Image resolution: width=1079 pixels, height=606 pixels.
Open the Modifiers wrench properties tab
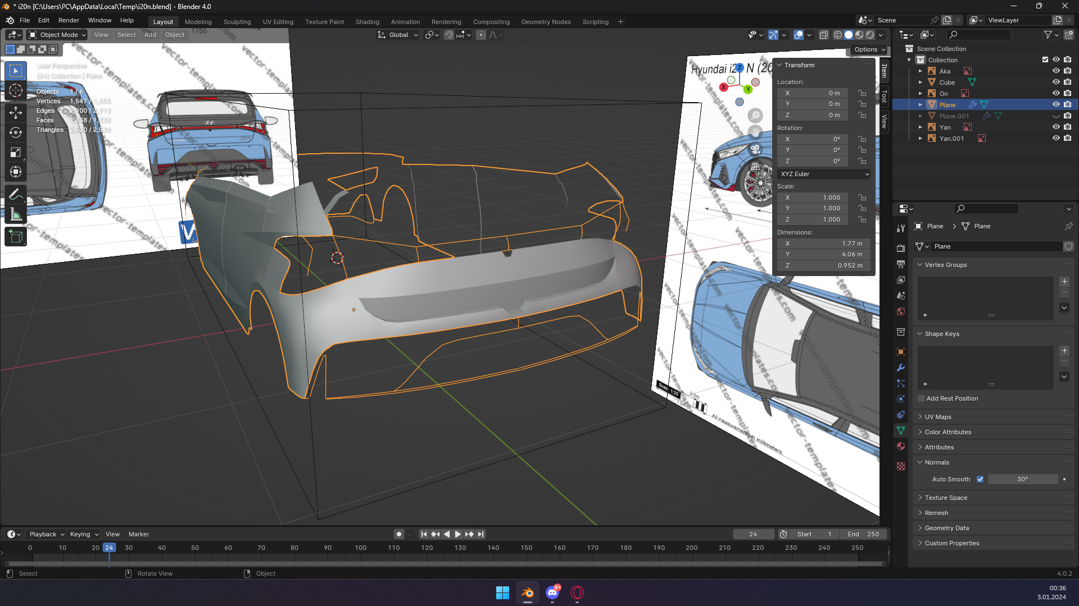click(x=901, y=368)
